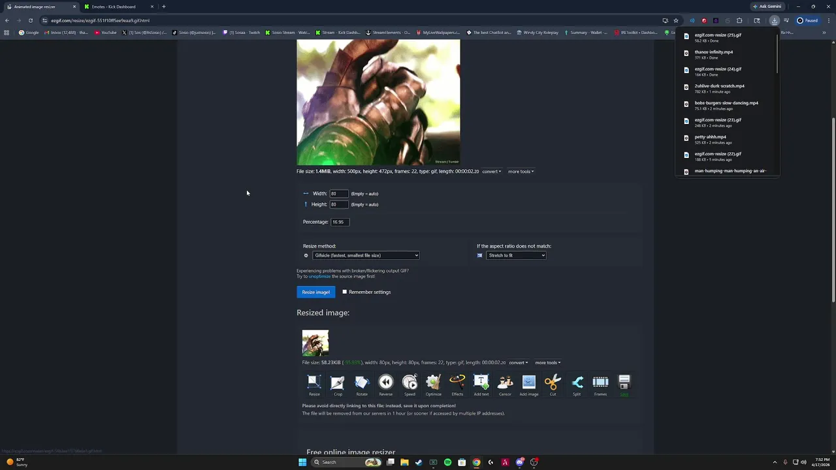Open ezgif.com-resize (23).gif download entry

pyautogui.click(x=727, y=122)
